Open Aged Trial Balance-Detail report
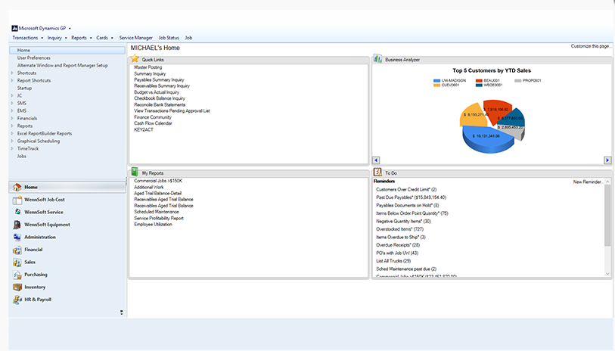Viewport: 615px width, 351px height. (157, 194)
